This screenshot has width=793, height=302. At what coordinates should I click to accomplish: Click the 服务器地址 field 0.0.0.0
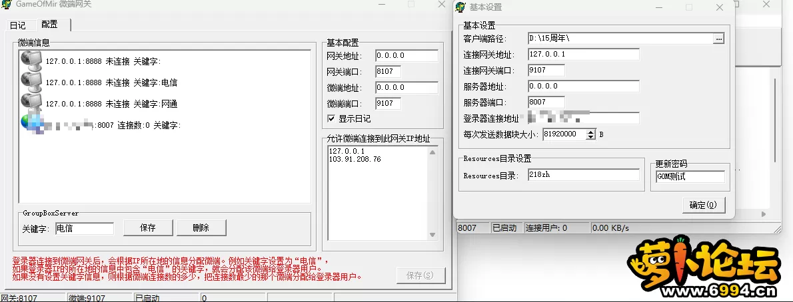click(584, 86)
